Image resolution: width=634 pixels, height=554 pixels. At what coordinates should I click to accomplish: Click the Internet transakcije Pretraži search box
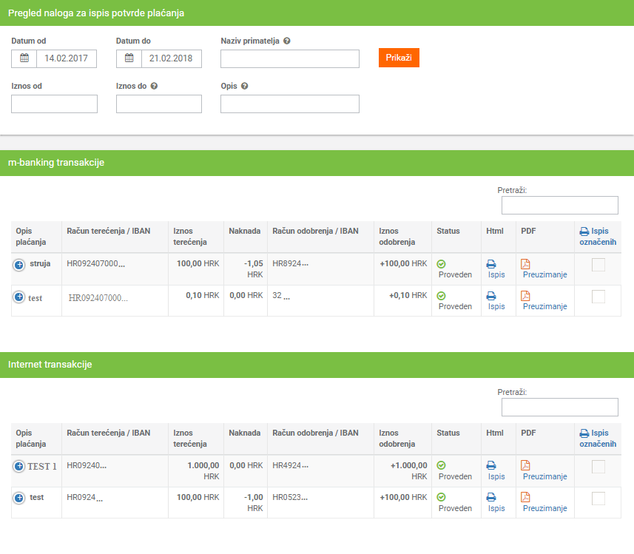point(559,408)
